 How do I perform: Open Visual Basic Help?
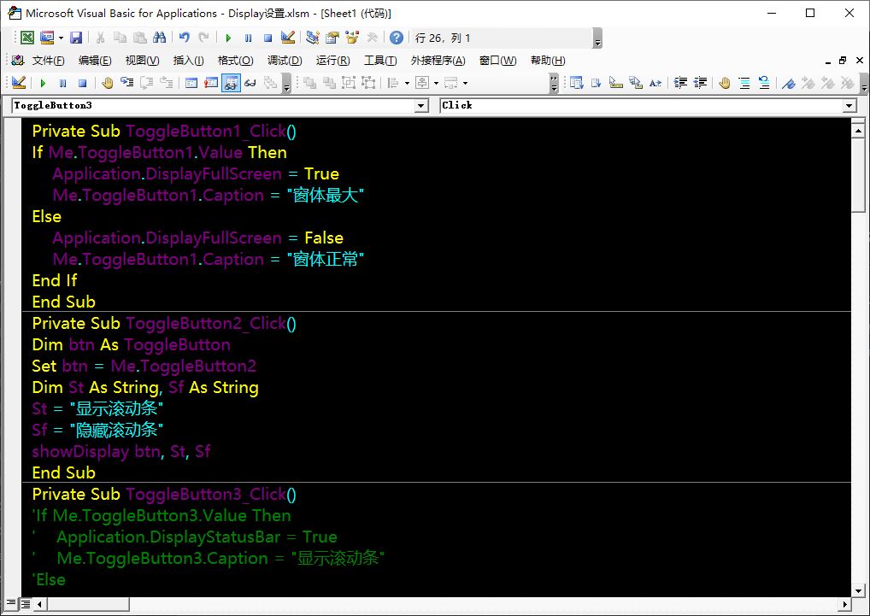397,38
